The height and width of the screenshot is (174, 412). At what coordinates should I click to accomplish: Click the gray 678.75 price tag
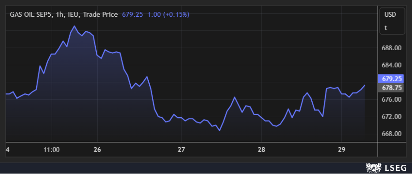coord(390,88)
